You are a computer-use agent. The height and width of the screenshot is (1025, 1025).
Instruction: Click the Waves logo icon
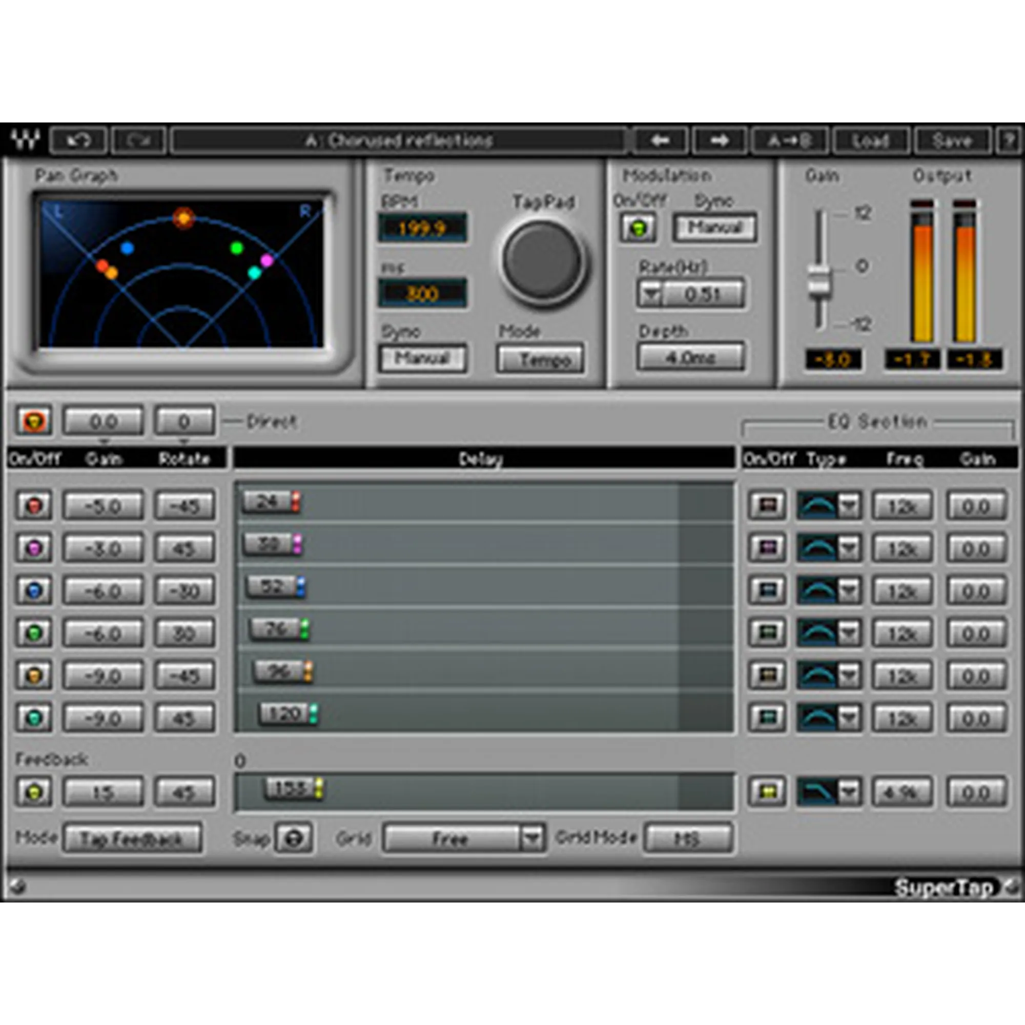(x=26, y=140)
